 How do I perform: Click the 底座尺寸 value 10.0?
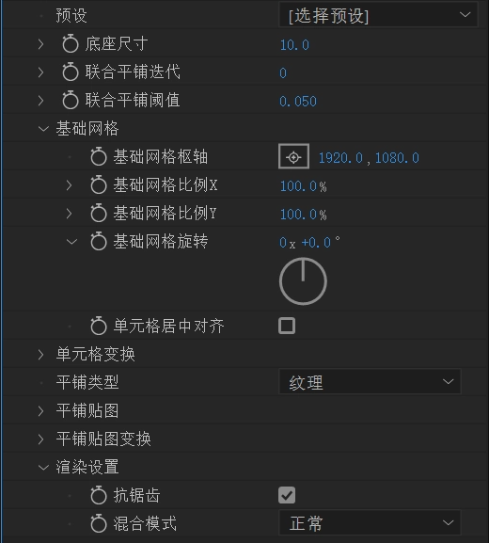[x=294, y=45]
